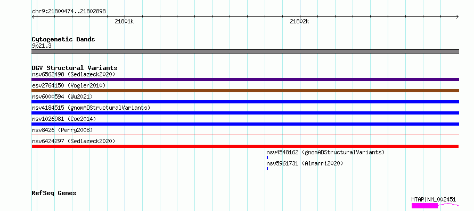Open nsv4184515 (gnomADStructuralVariants) label
Viewport: 474px width, 211px height.
[x=91, y=108]
